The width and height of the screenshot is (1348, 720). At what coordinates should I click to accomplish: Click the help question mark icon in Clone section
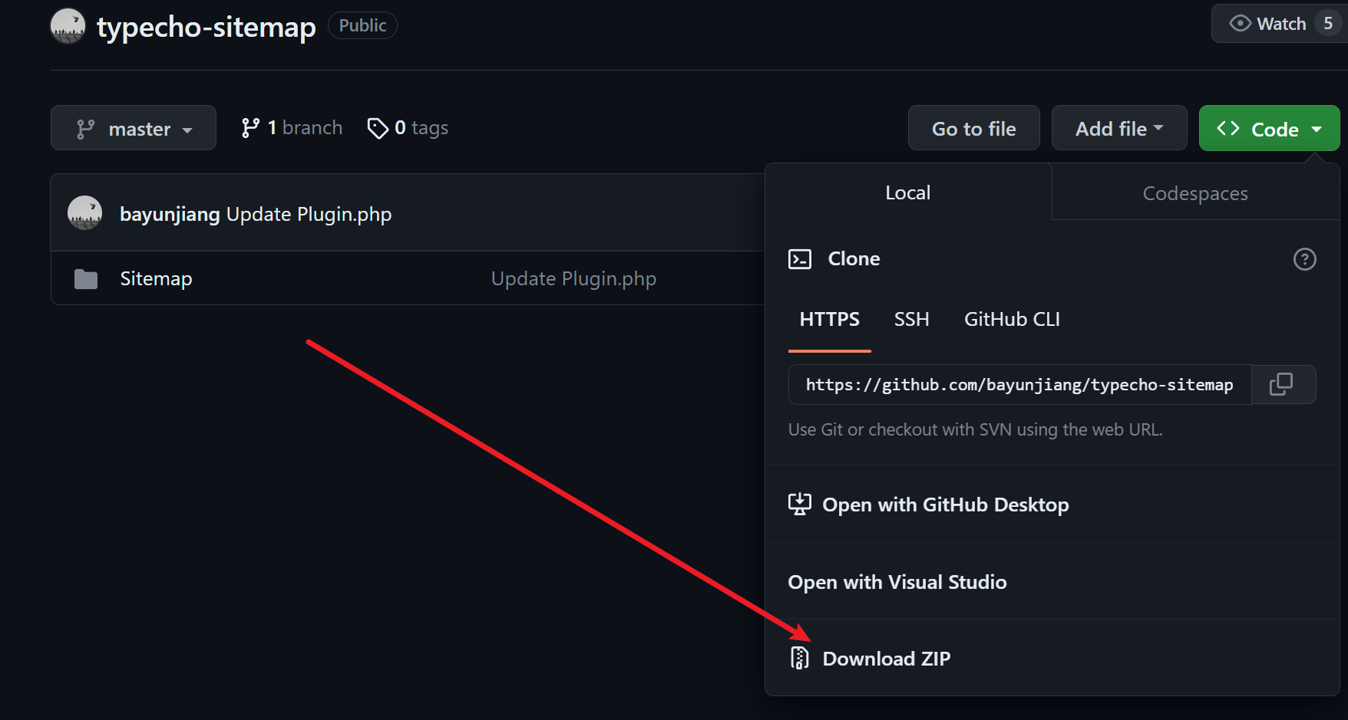tap(1304, 259)
